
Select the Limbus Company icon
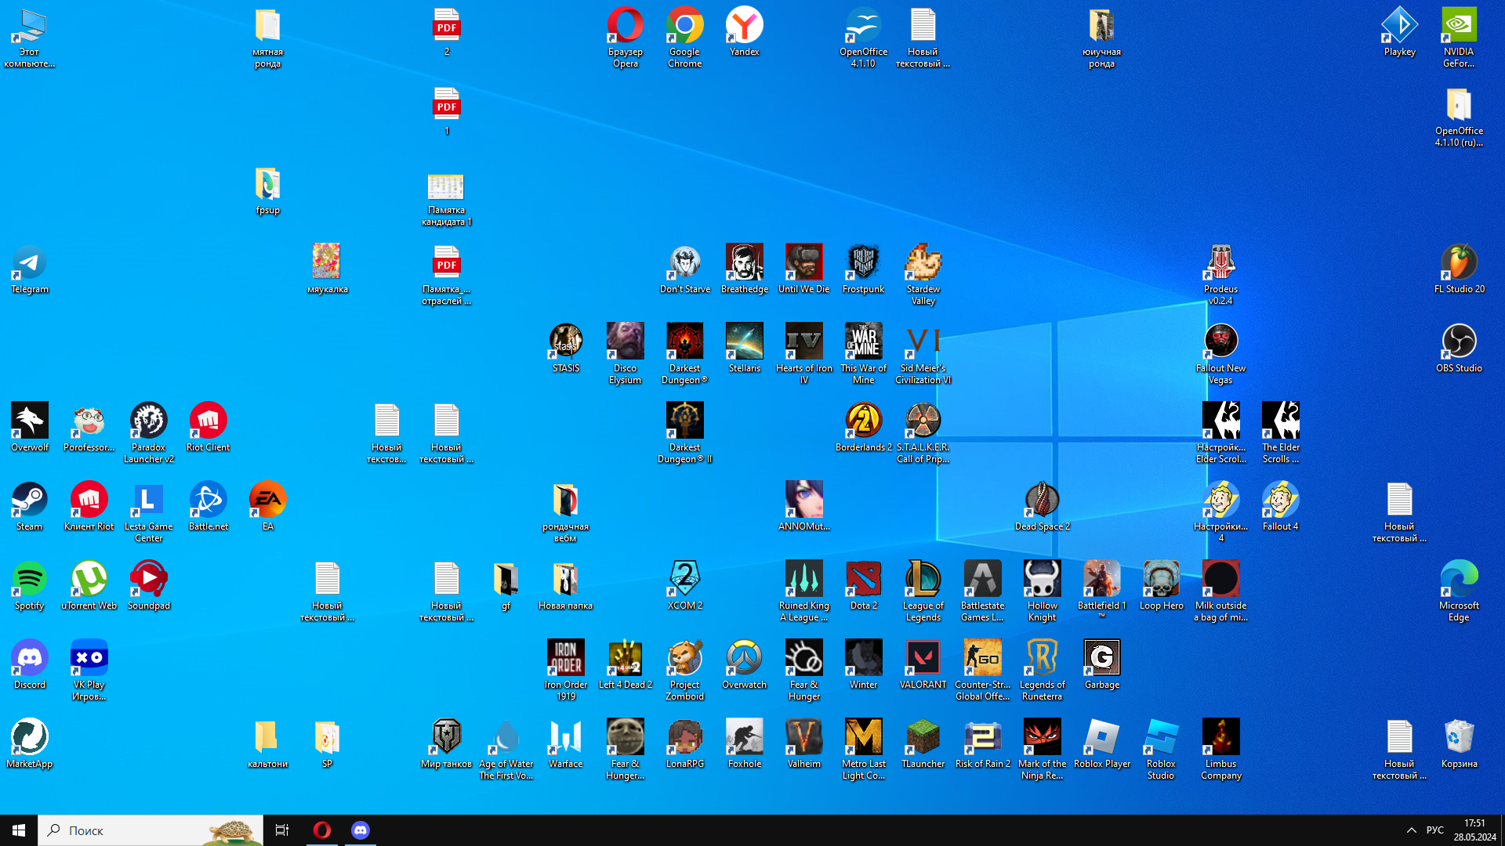pos(1220,749)
